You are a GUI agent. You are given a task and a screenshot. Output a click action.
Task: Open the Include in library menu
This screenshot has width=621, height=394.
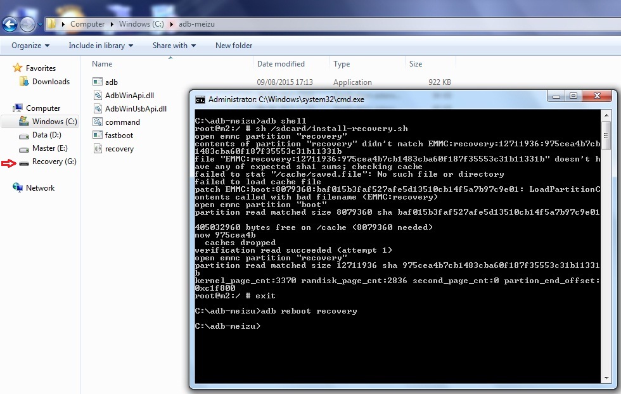point(100,46)
